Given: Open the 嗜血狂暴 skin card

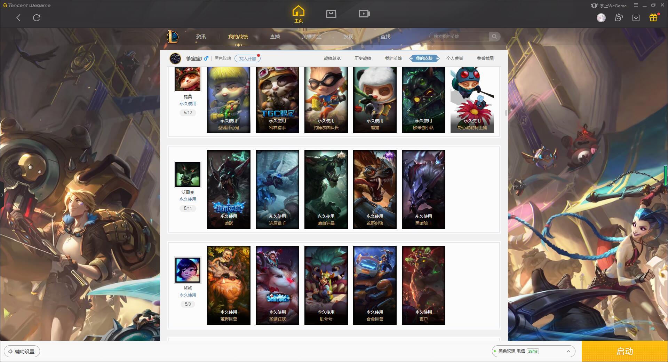Looking at the screenshot, I should pyautogui.click(x=326, y=189).
